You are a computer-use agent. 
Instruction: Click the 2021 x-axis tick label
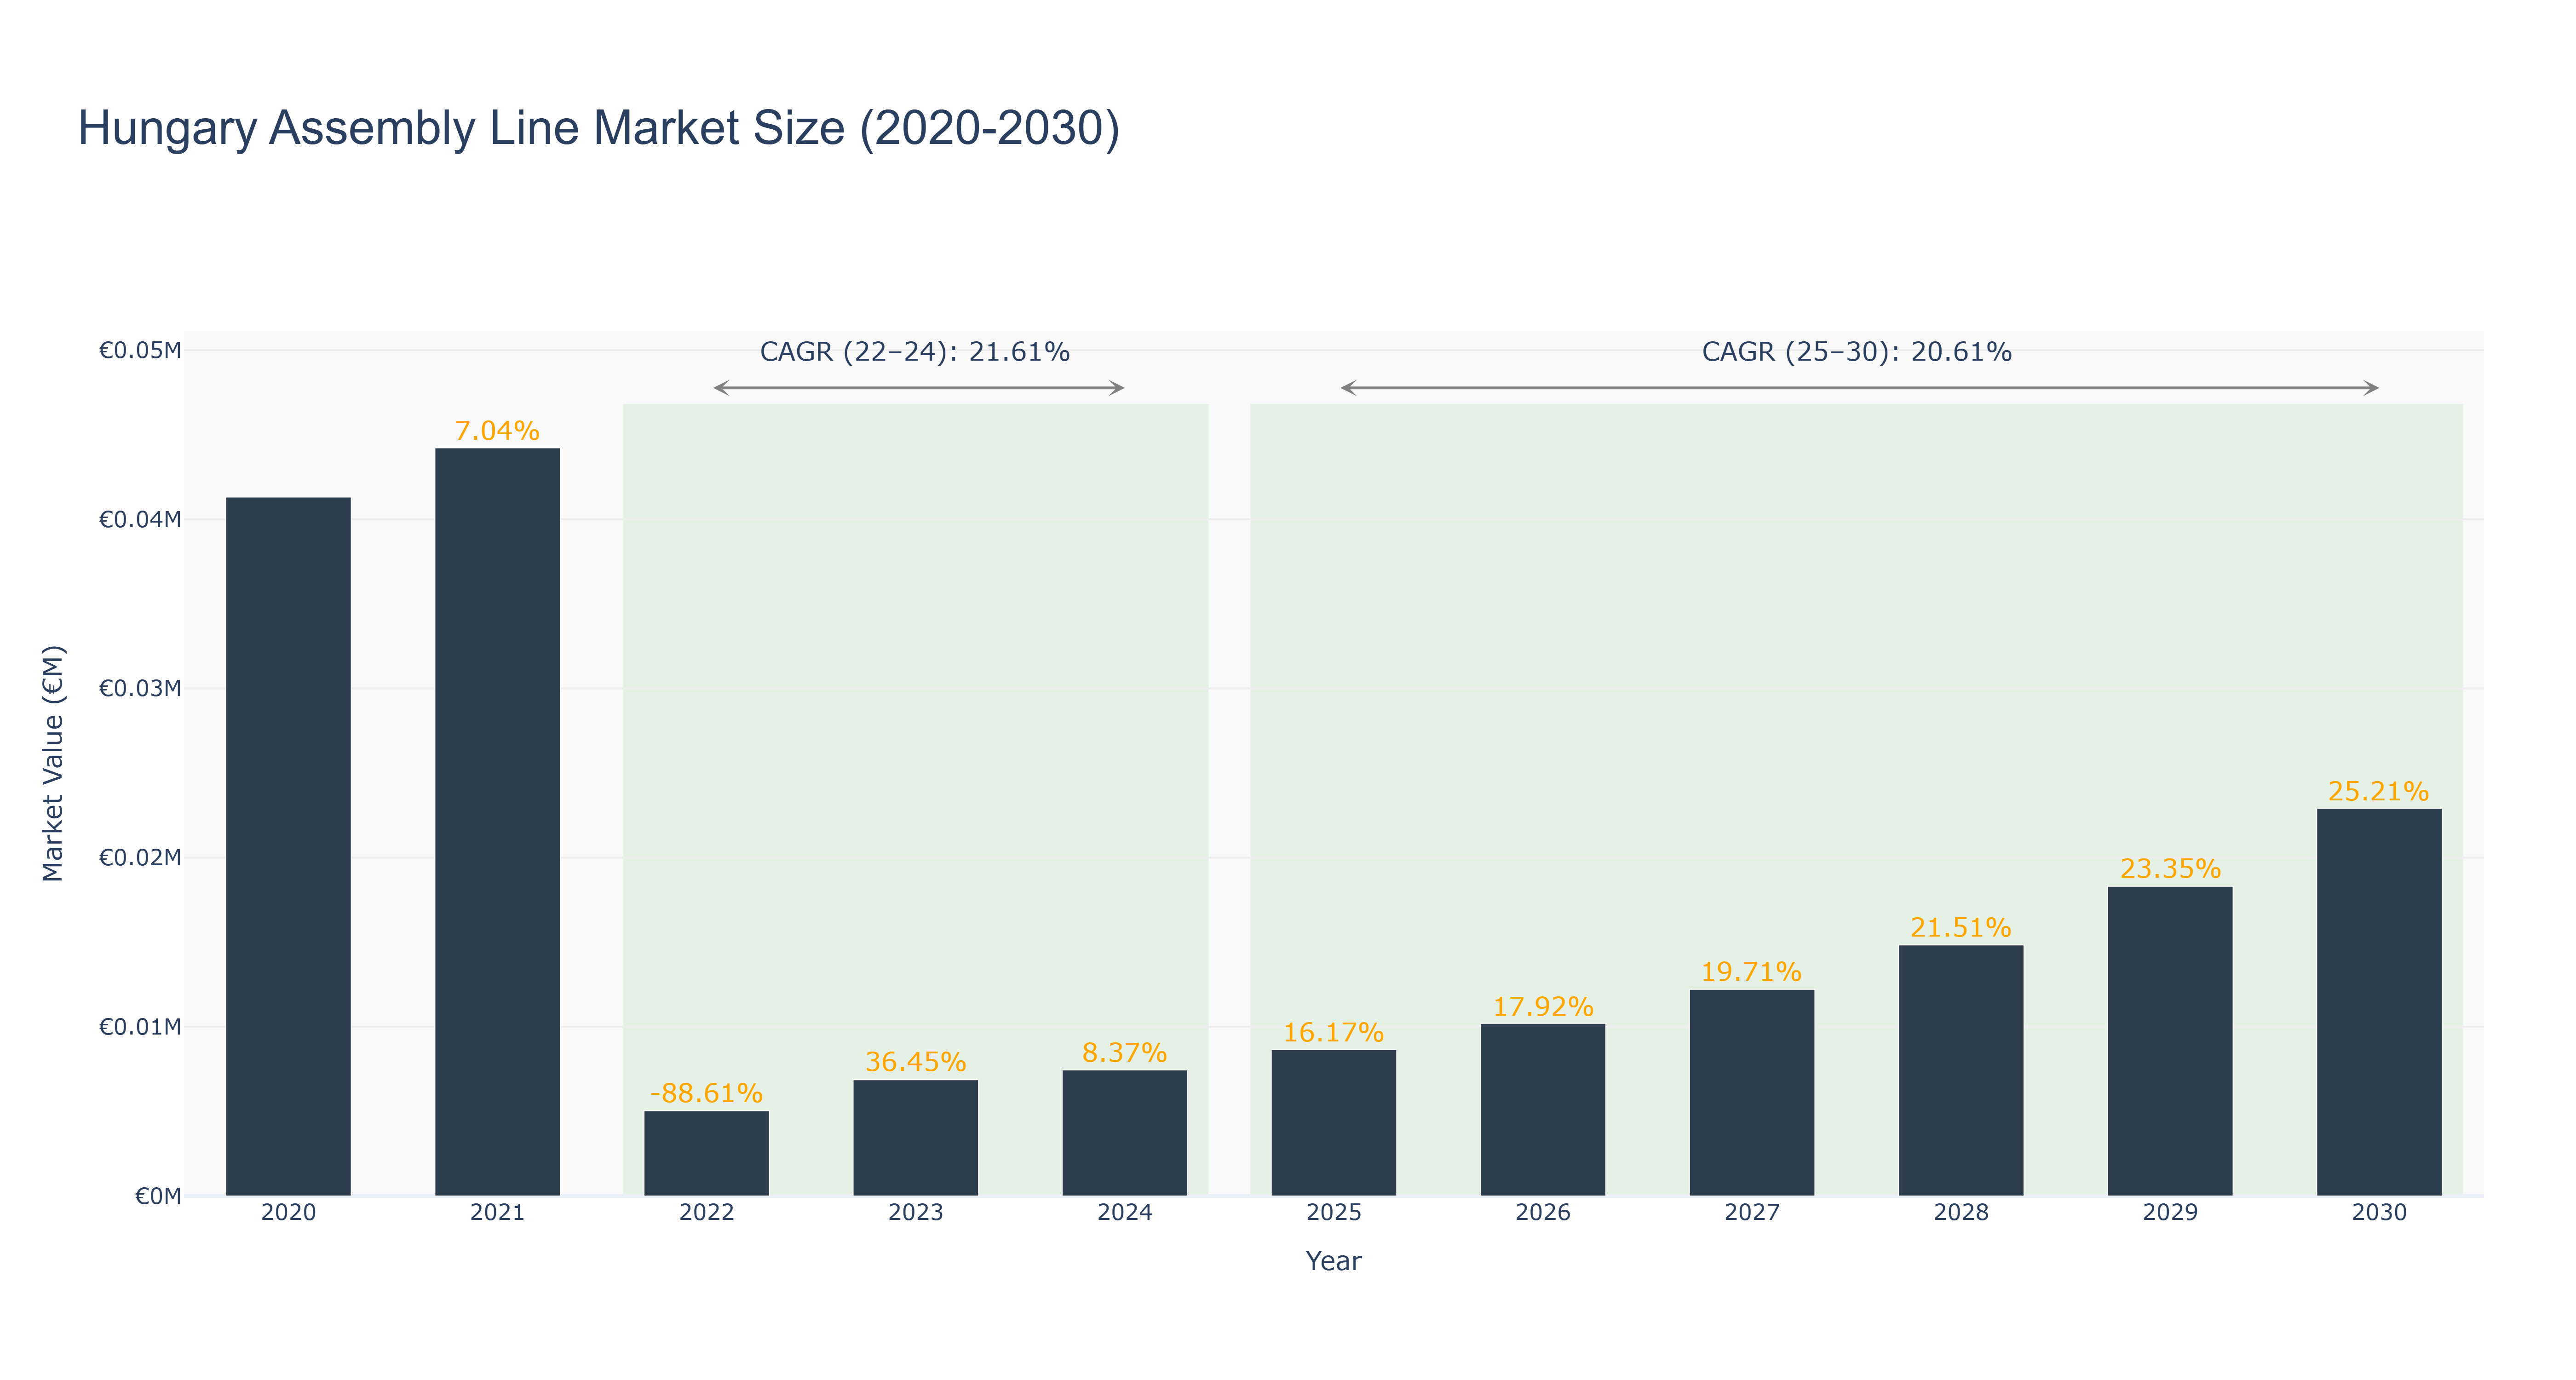point(497,1213)
